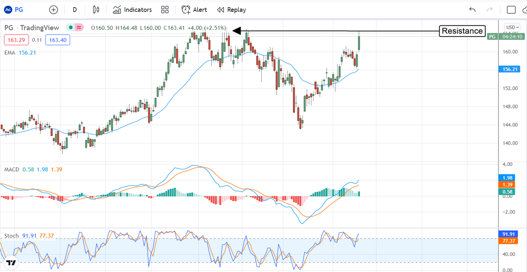Click the blue 163.40 buy price button

58,40
